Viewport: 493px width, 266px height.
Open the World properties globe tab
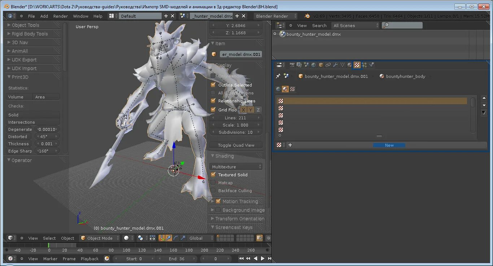click(314, 65)
